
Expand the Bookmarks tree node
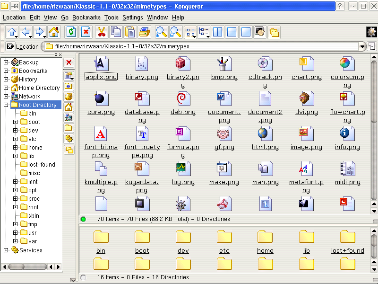point(6,71)
